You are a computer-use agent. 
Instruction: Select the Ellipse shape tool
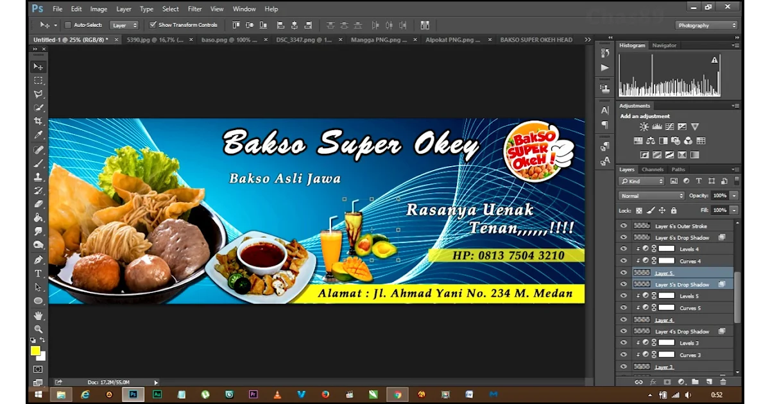38,301
